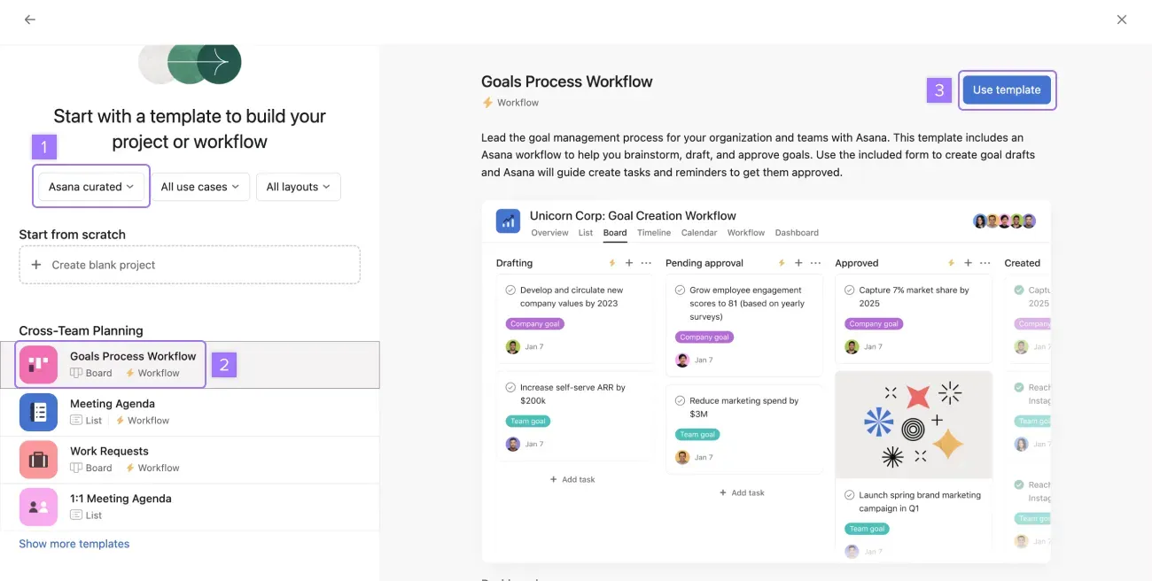1152x581 pixels.
Task: Open more options in Drafting column
Action: point(646,263)
